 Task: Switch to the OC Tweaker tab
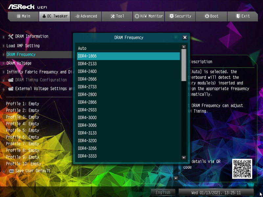pyautogui.click(x=55, y=16)
